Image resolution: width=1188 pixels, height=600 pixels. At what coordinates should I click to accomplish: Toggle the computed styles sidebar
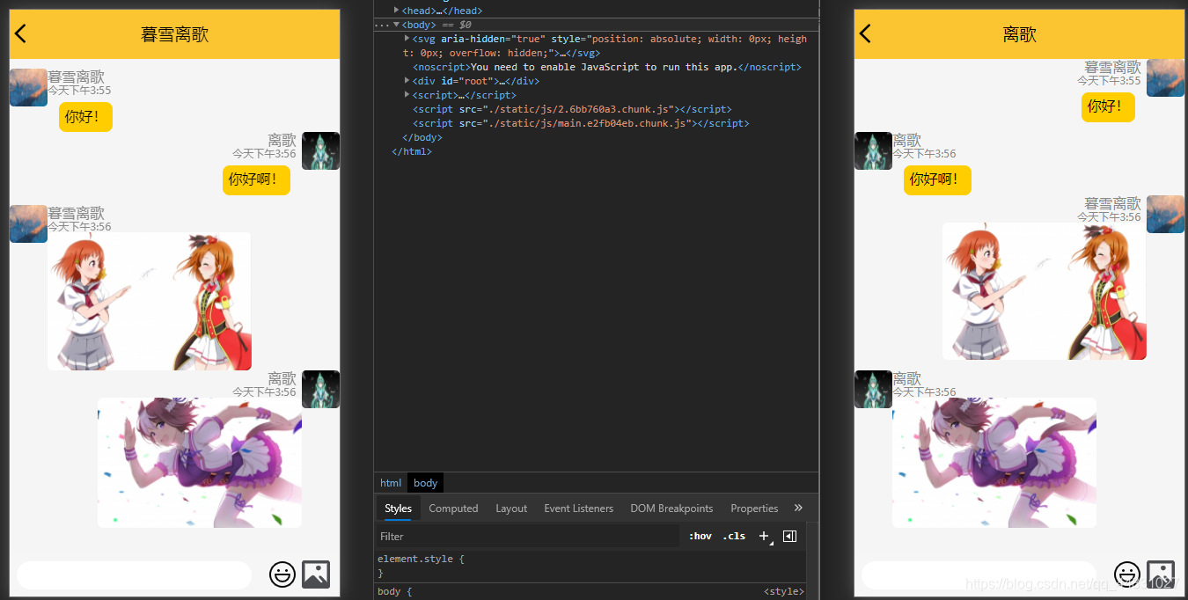click(789, 536)
